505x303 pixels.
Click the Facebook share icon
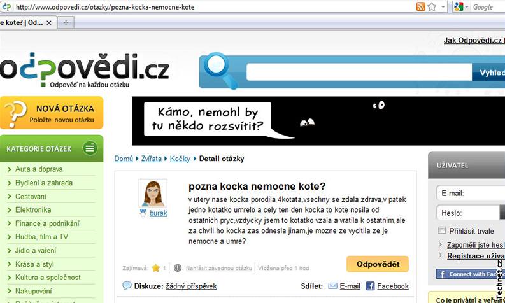[370, 286]
